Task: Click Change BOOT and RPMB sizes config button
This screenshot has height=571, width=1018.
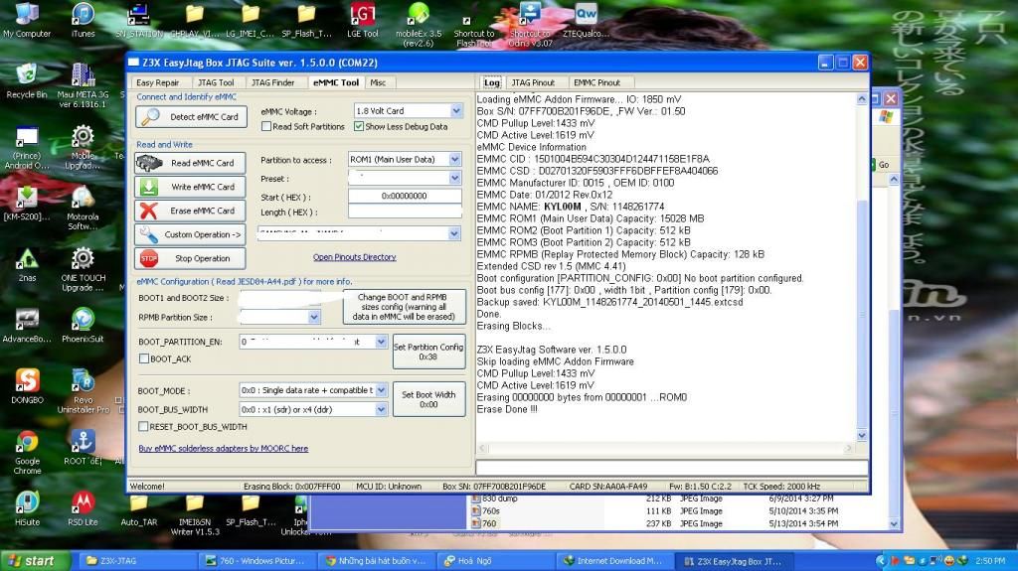Action: (404, 307)
